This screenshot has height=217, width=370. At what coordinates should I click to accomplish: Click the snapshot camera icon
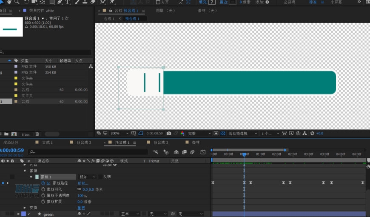(169, 133)
